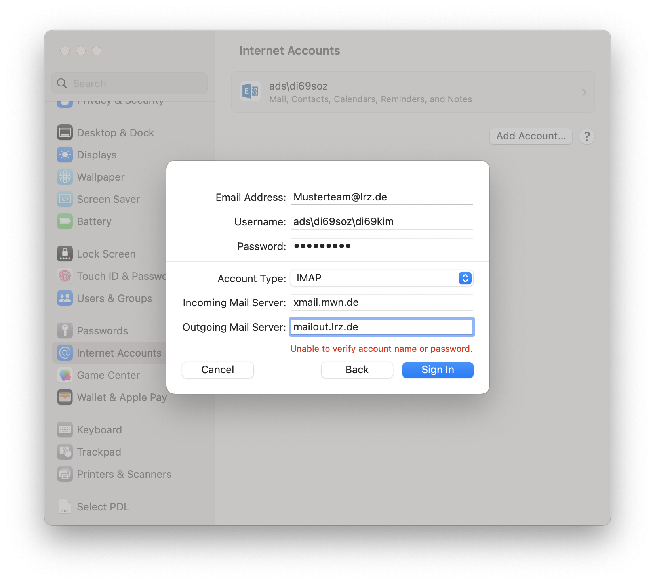Open the help question mark button
Screen dimensions: 655x584
click(586, 136)
